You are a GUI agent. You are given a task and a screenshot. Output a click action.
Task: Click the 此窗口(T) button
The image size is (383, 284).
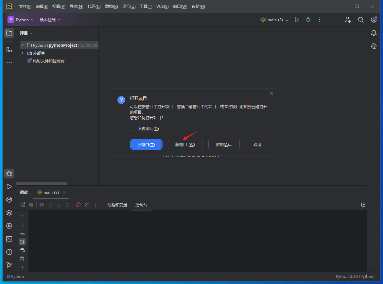click(146, 144)
